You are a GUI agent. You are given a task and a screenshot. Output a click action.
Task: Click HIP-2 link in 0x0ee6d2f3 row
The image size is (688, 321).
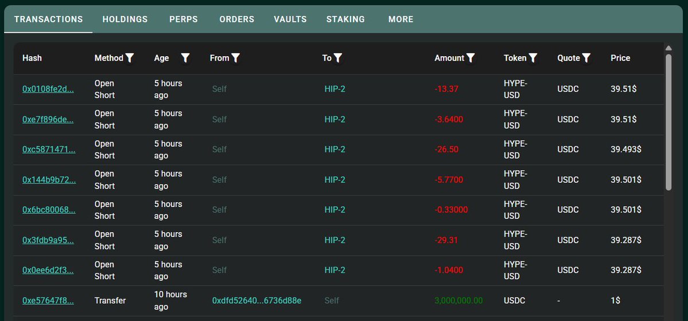point(335,271)
